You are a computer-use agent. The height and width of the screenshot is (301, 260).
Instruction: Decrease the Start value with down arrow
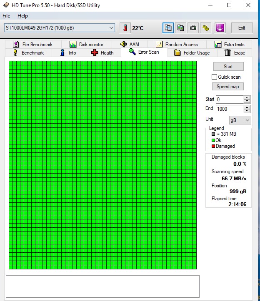(247, 101)
